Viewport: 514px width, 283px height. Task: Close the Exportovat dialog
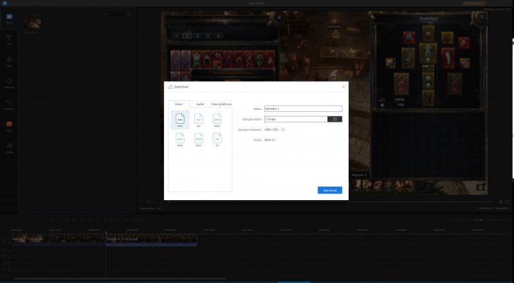[343, 87]
